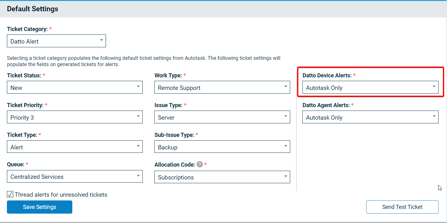The width and height of the screenshot is (447, 223).
Task: Click the Datto Agent Alerts label
Action: (326, 105)
